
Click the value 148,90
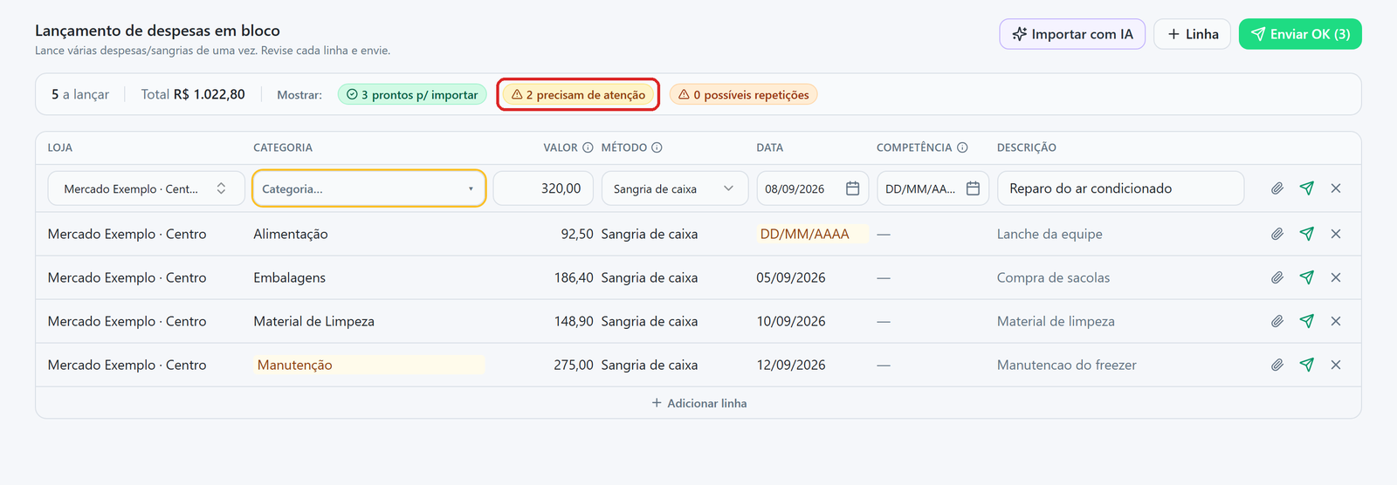point(574,321)
